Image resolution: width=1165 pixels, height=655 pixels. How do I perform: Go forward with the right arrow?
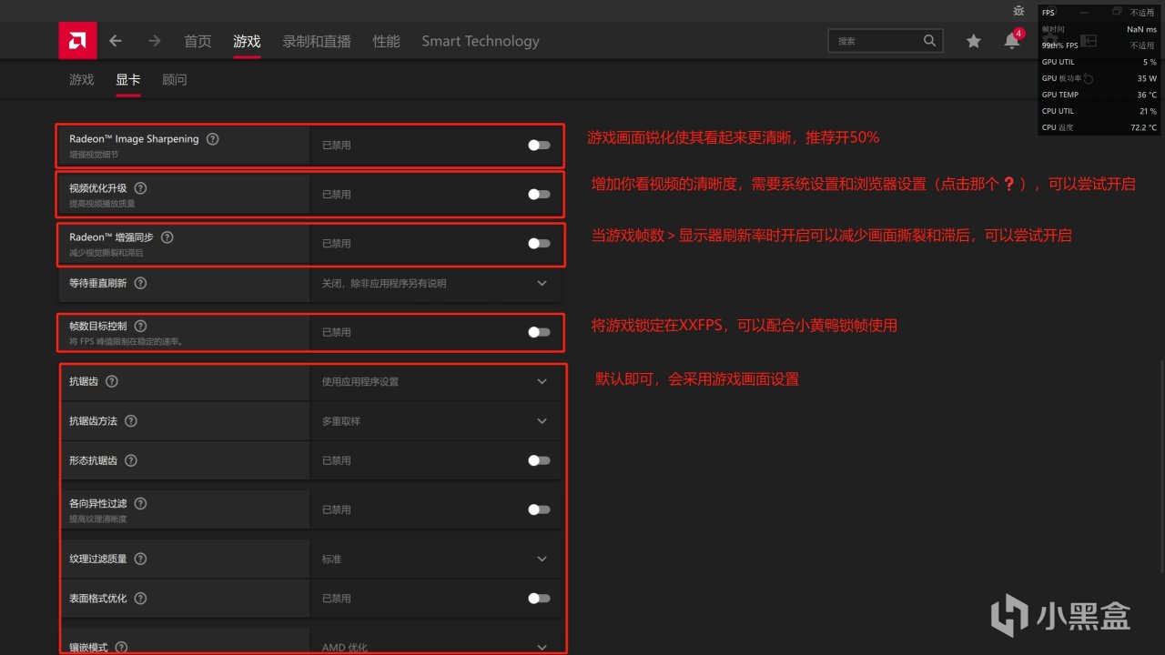pos(154,41)
